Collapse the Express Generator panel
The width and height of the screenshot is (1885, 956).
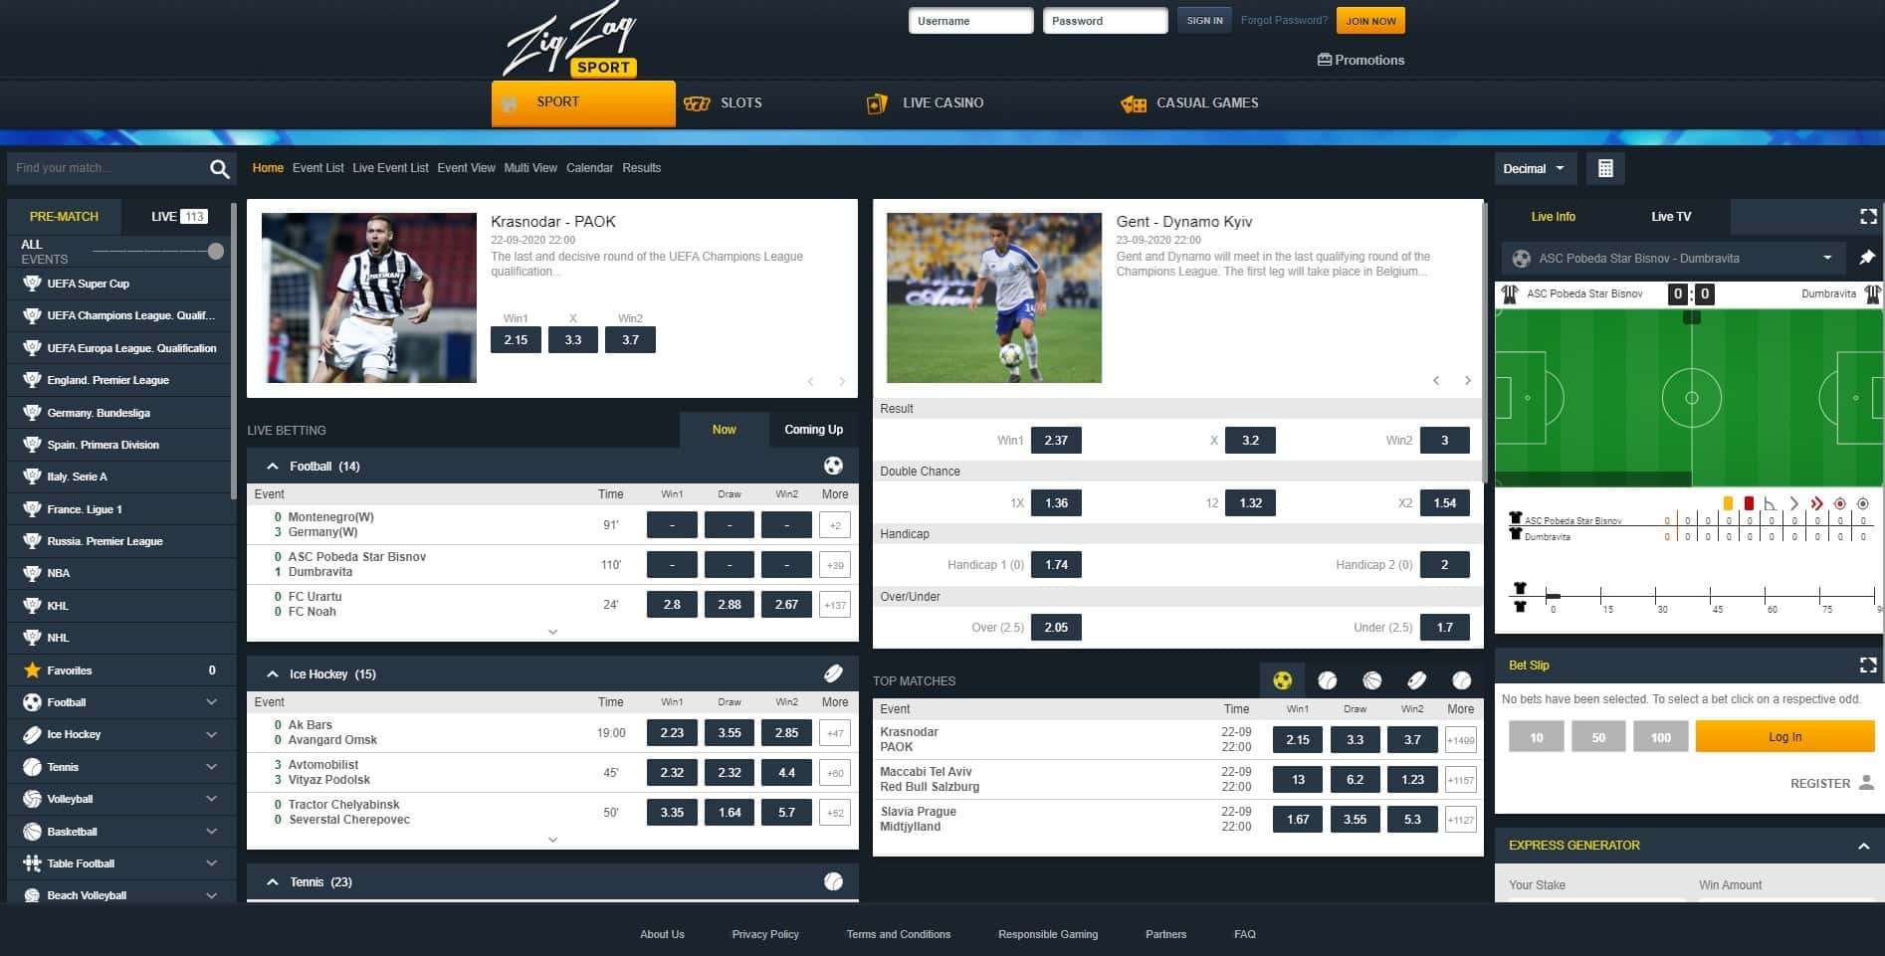click(1863, 846)
